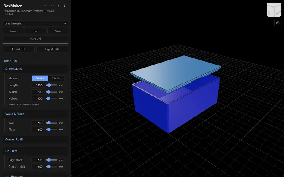Click Share Link button
The image size is (284, 177).
(35, 39)
